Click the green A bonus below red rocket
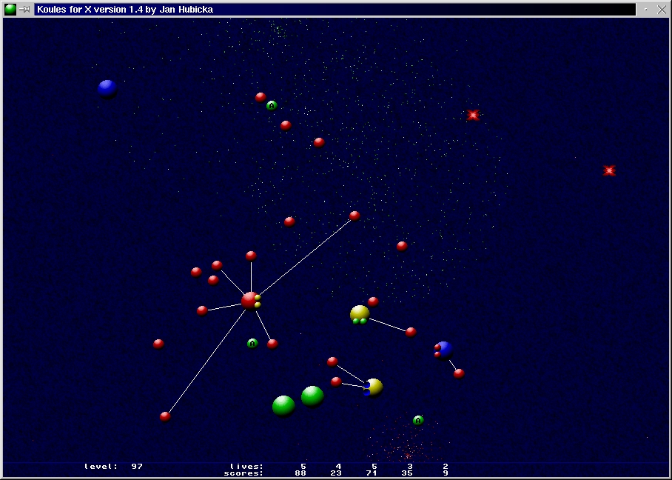 pyautogui.click(x=252, y=343)
